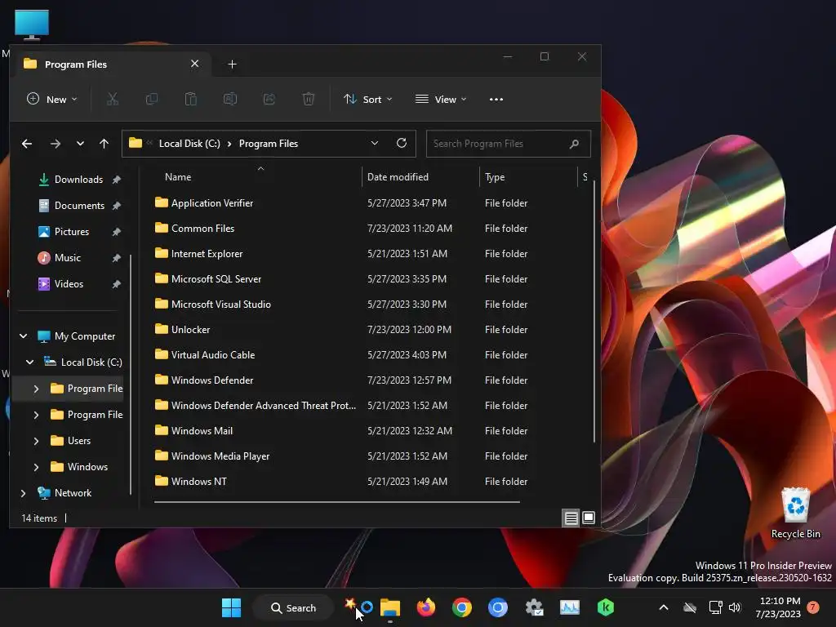Expand the Network tree node
This screenshot has width=836, height=627.
(x=23, y=493)
